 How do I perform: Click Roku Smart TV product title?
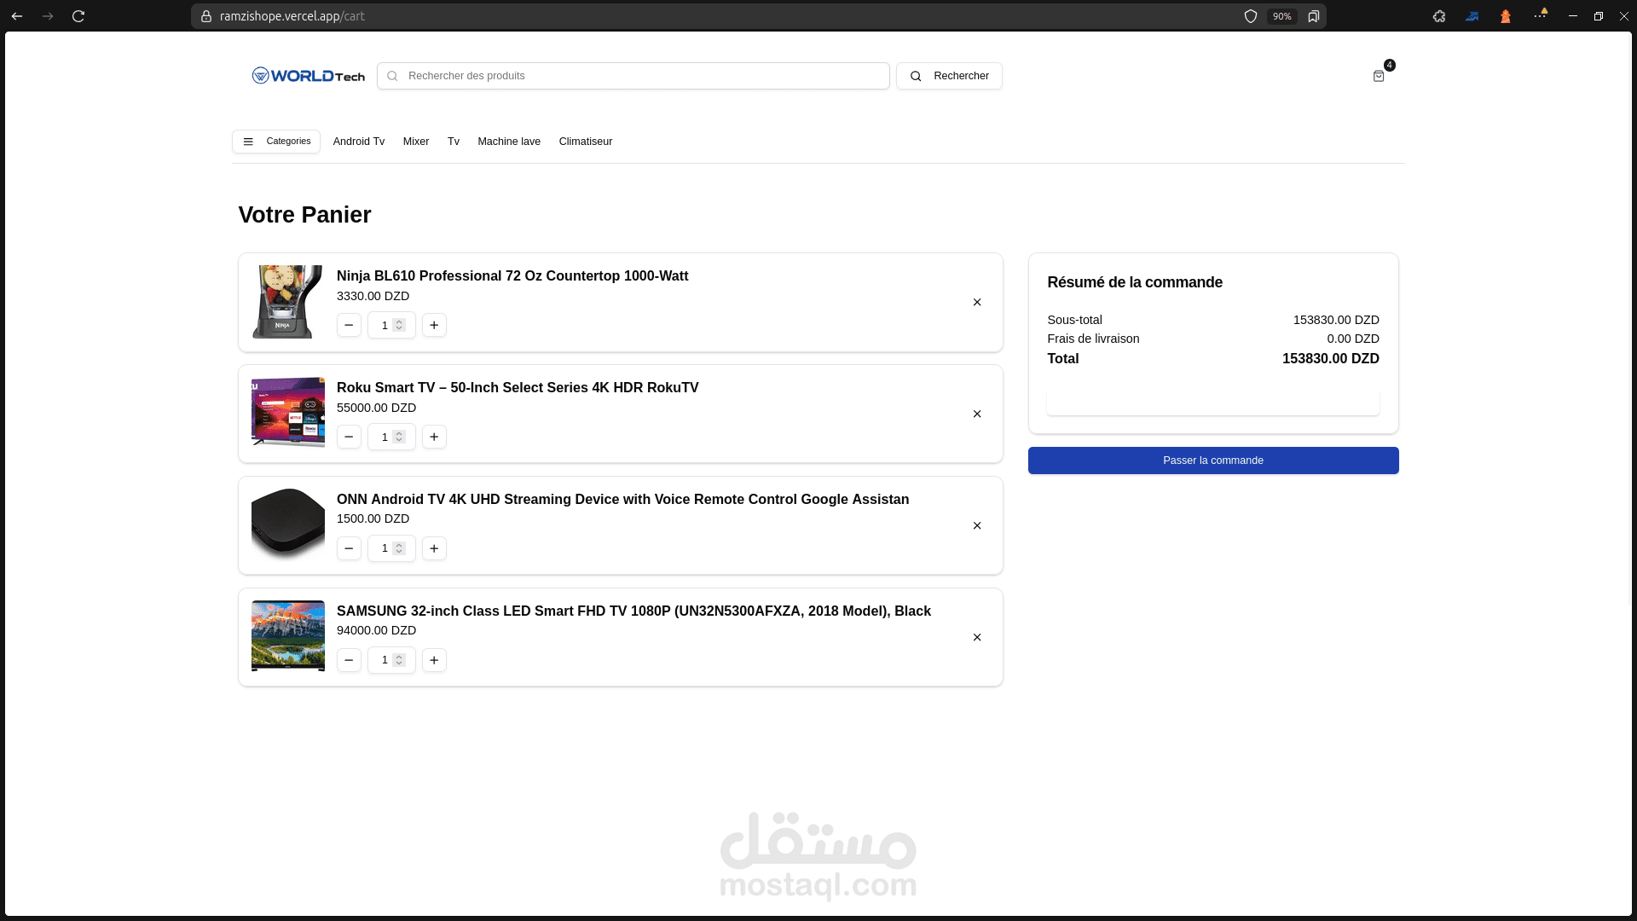518,387
